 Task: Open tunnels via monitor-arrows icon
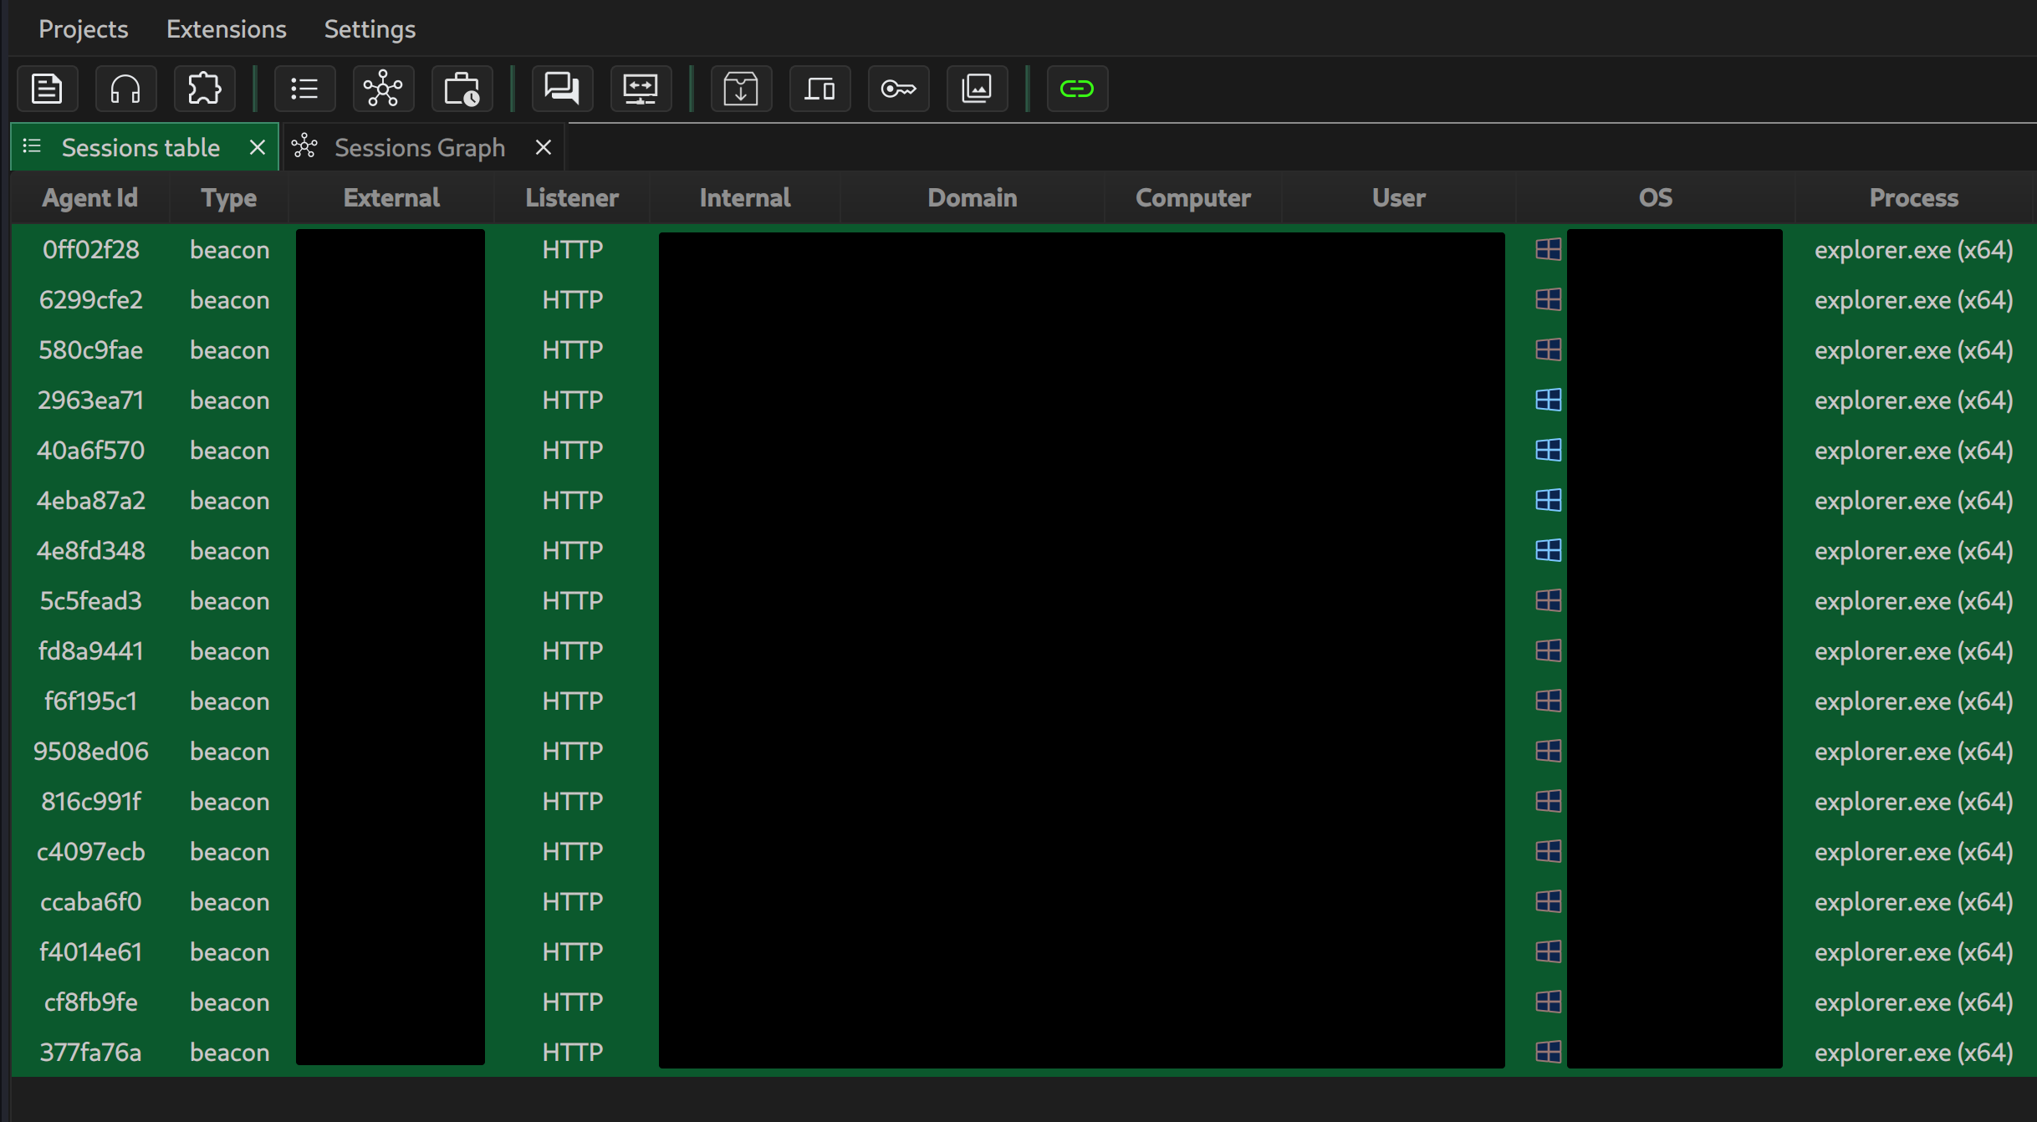641,89
